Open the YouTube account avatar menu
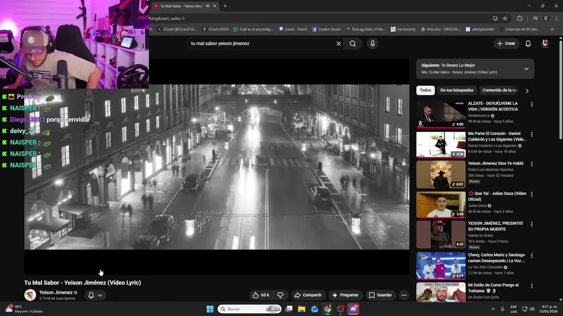 coord(545,43)
